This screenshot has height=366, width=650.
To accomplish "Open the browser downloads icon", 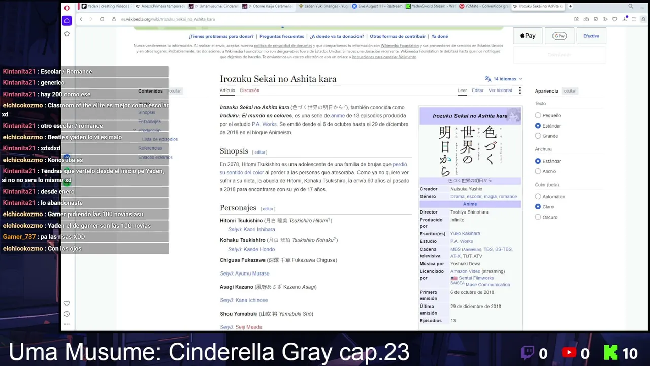I will (x=624, y=19).
